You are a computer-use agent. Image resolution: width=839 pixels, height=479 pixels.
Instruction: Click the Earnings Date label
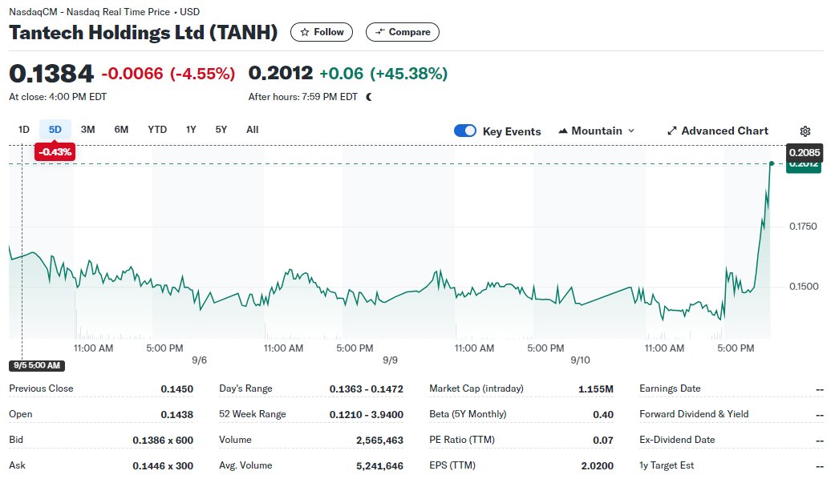click(x=670, y=388)
